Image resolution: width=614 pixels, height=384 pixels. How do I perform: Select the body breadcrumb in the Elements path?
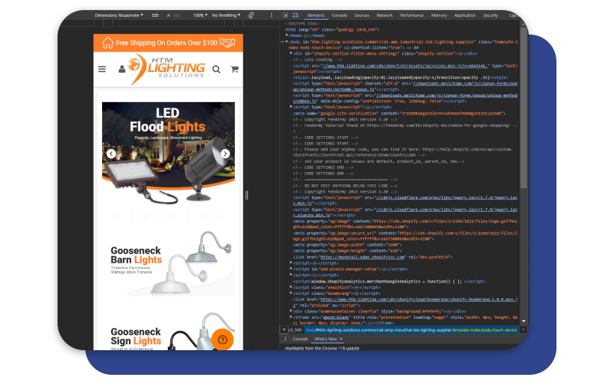pos(411,330)
